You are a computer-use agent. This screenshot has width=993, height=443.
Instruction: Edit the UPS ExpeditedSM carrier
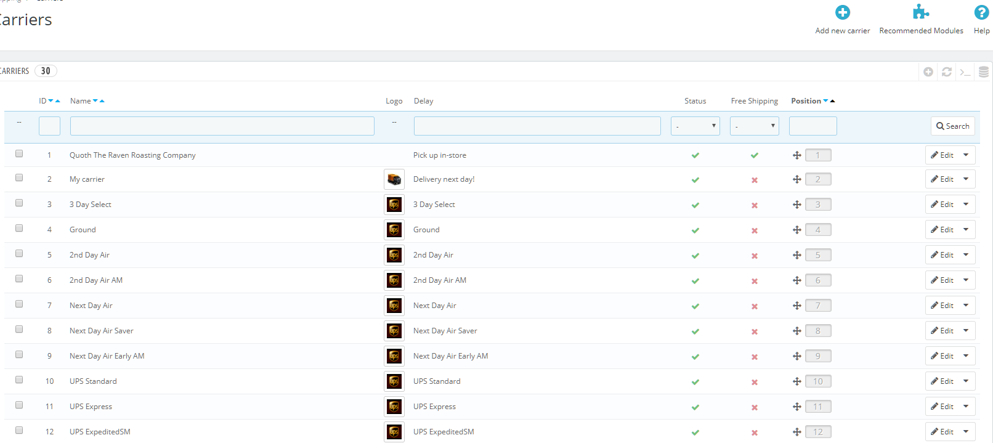click(942, 432)
